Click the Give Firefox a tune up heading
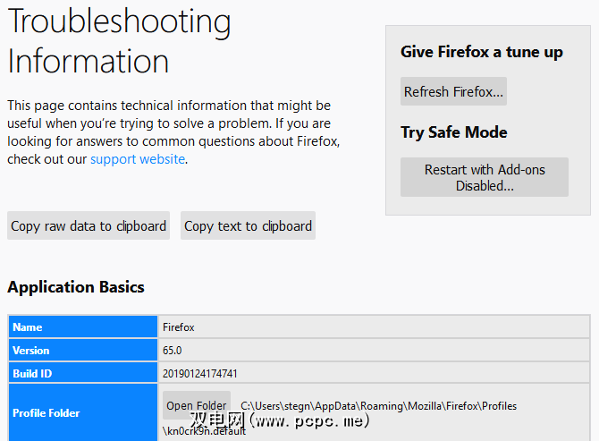Screen dimensions: 599x441 click(x=481, y=52)
